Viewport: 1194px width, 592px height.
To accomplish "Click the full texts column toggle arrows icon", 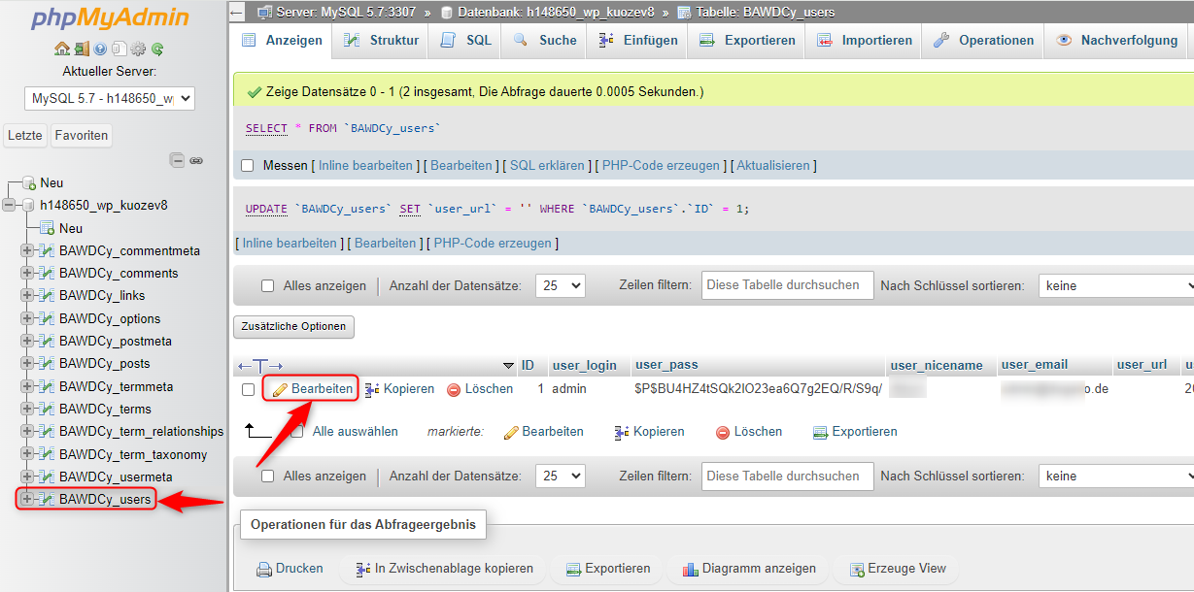I will coord(260,366).
